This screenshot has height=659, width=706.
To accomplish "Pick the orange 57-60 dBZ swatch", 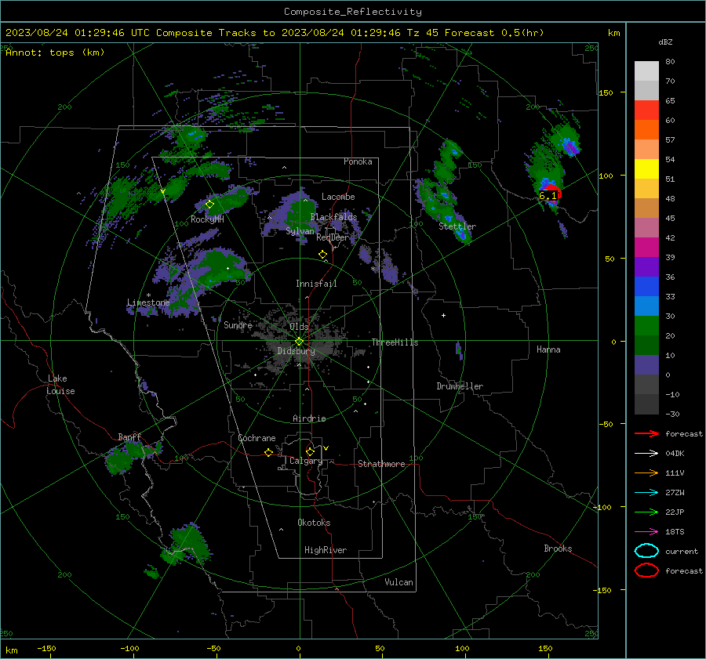I will pos(646,130).
